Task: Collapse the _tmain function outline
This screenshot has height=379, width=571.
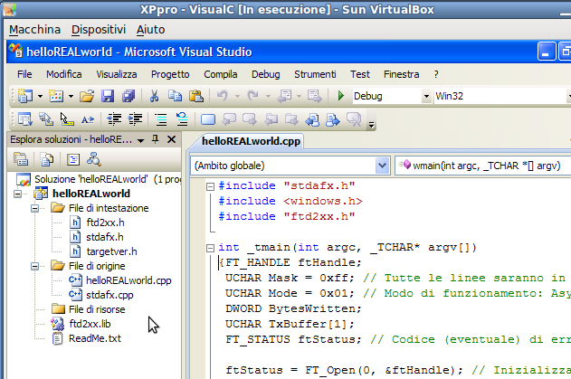Action: [x=210, y=248]
